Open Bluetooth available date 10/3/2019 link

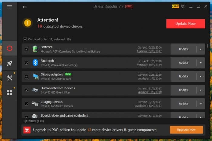[x=149, y=65]
